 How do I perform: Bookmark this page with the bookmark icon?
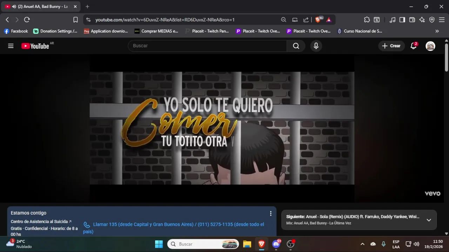pyautogui.click(x=75, y=20)
